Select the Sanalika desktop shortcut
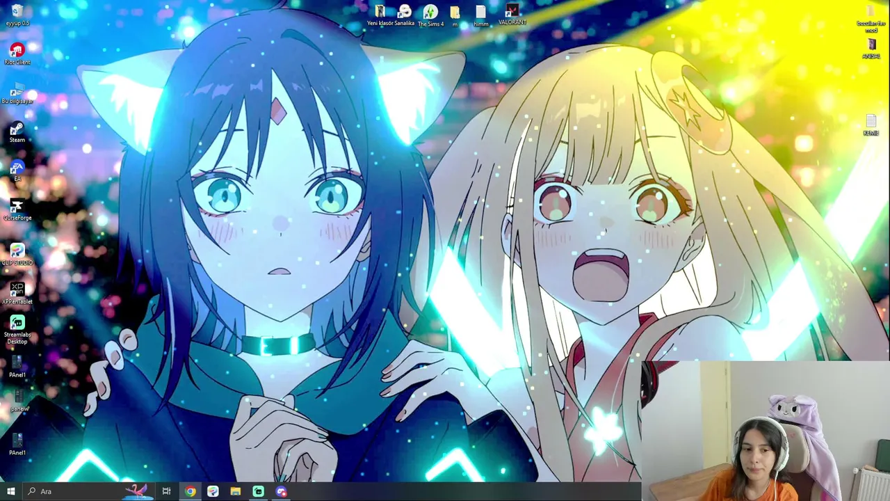Viewport: 890px width, 501px height. click(405, 15)
